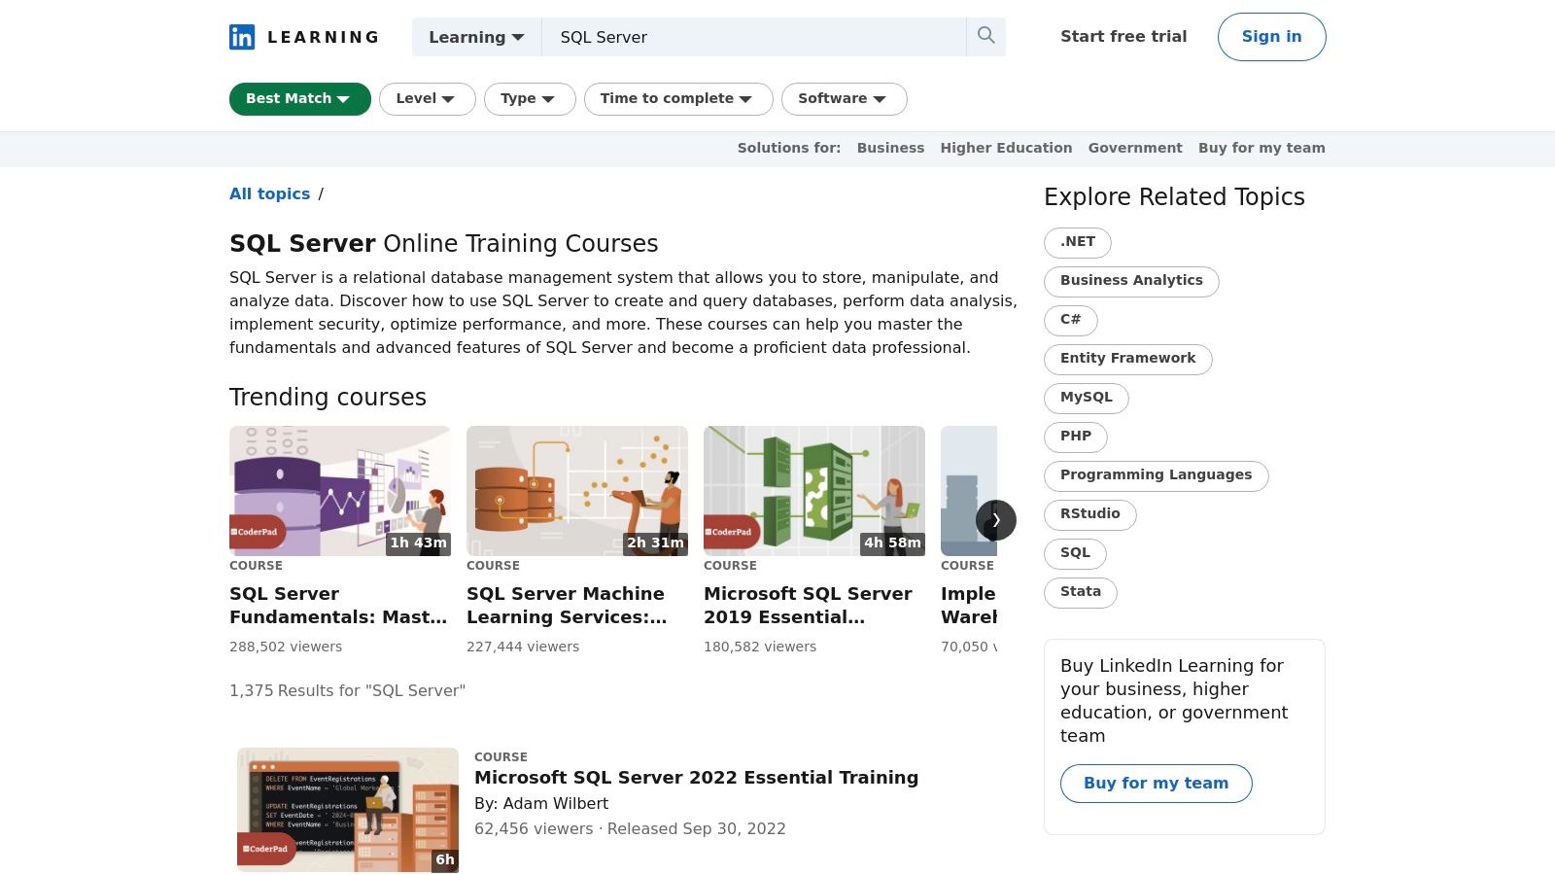The height and width of the screenshot is (875, 1555).
Task: Click the search magnifier icon
Action: coord(986,36)
